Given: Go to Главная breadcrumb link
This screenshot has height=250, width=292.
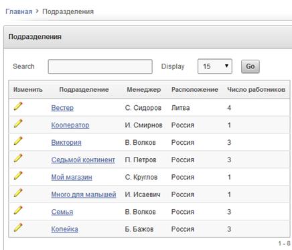Looking at the screenshot, I should [19, 11].
